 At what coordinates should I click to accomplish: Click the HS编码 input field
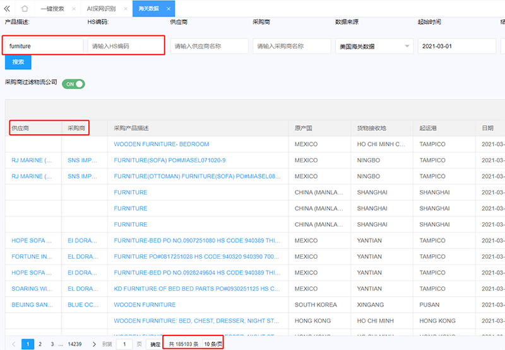click(x=126, y=47)
